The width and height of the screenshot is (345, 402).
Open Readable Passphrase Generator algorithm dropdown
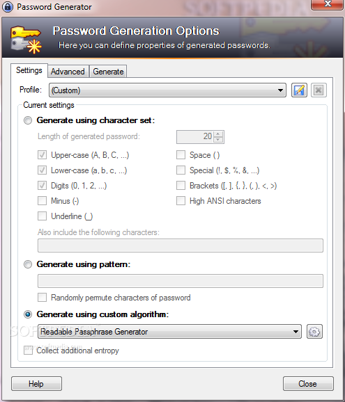169,332
